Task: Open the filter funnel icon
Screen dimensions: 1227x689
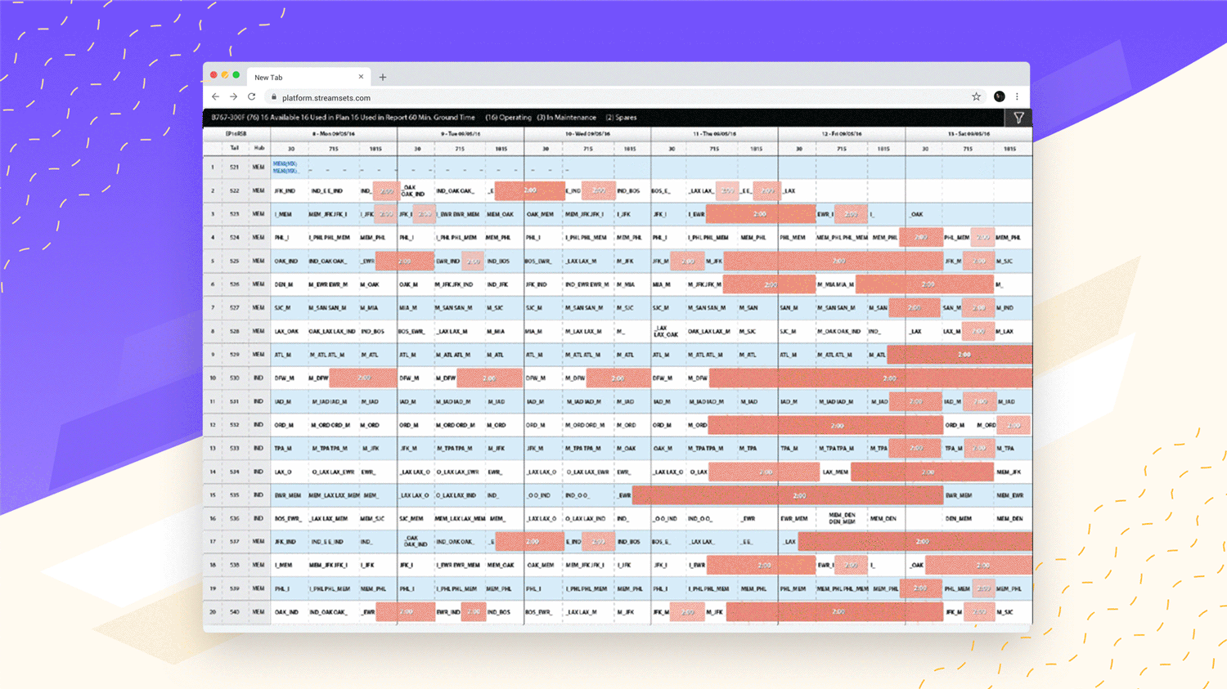Action: pyautogui.click(x=1018, y=118)
